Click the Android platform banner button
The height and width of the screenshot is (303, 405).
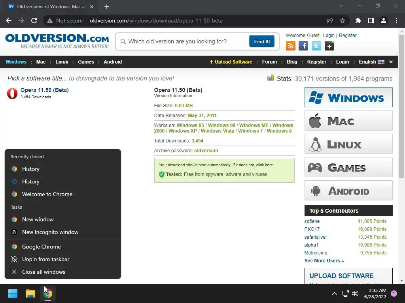pyautogui.click(x=348, y=191)
